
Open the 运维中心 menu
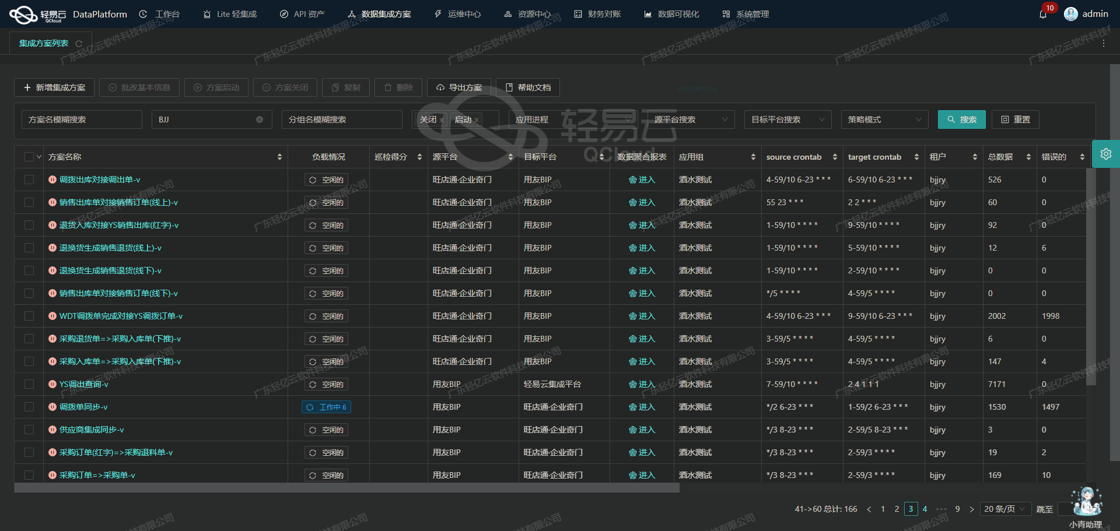[x=458, y=14]
